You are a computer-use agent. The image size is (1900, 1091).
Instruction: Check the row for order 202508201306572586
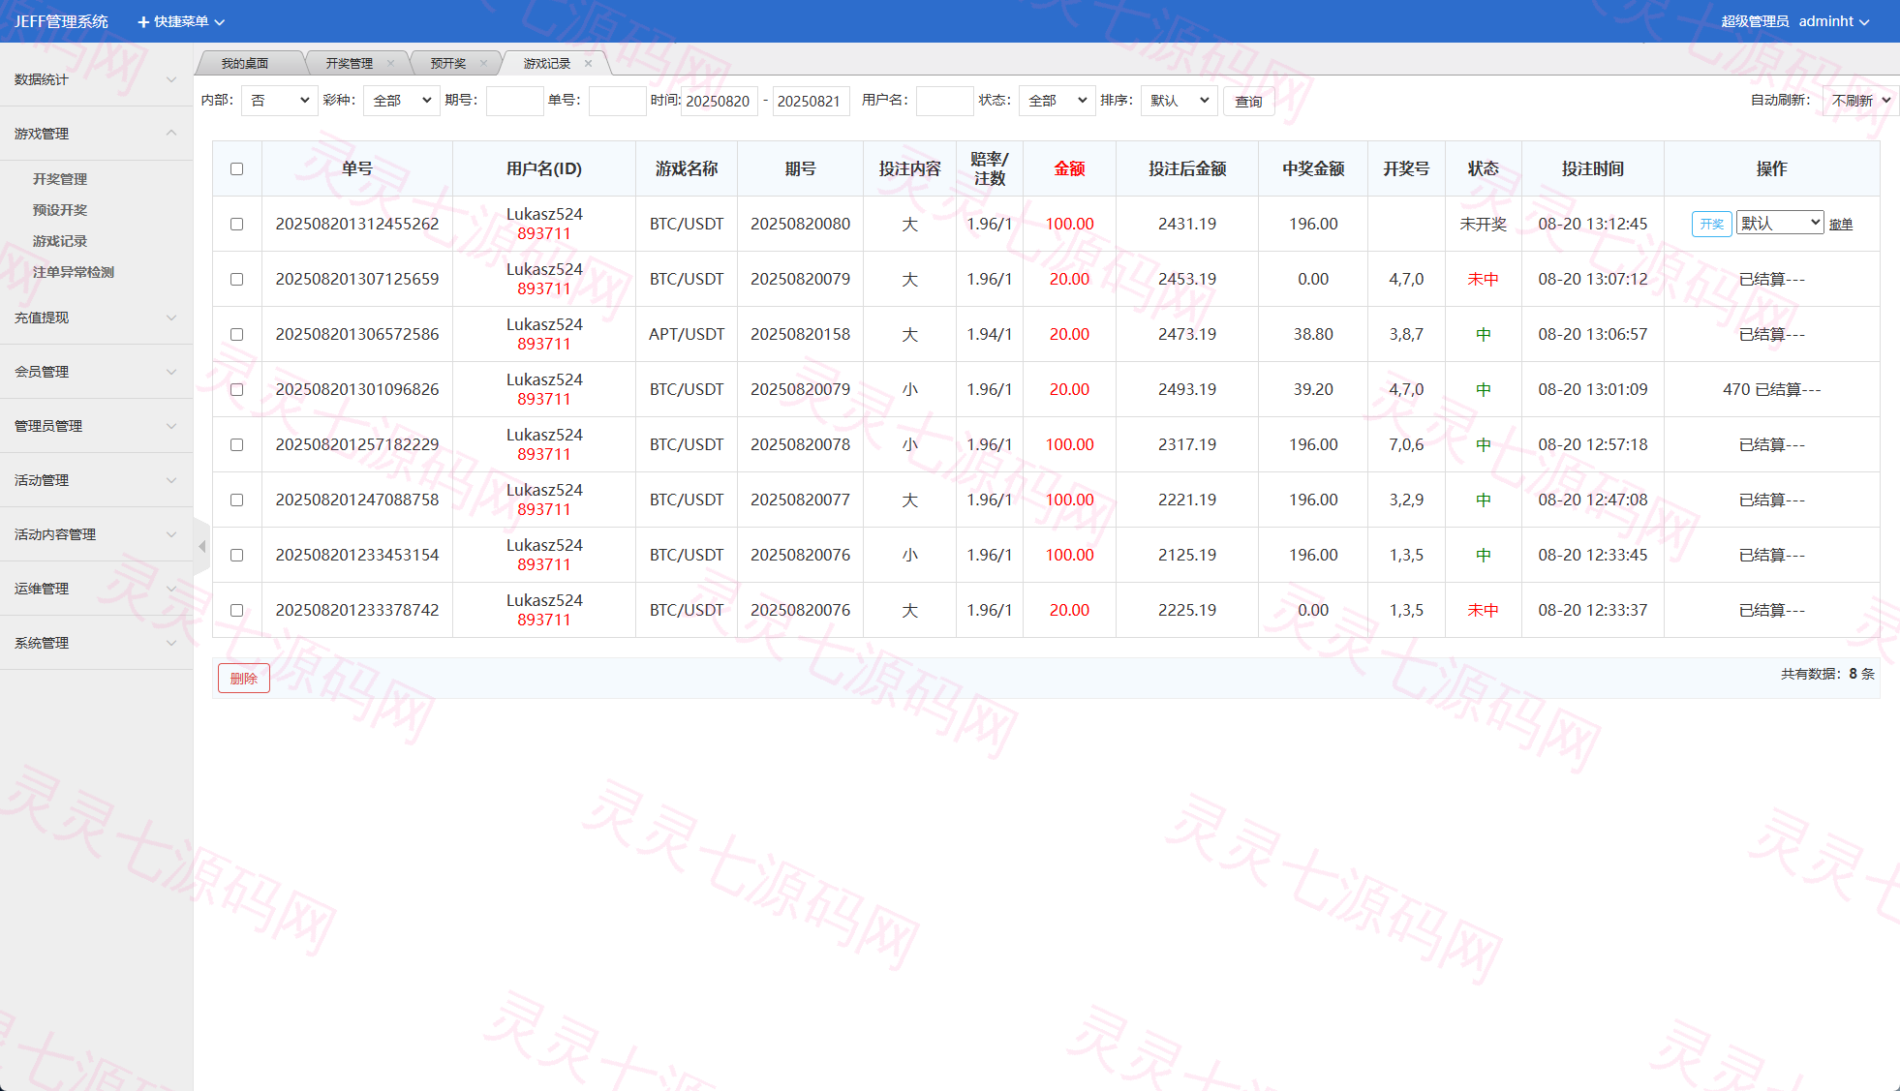tap(236, 335)
